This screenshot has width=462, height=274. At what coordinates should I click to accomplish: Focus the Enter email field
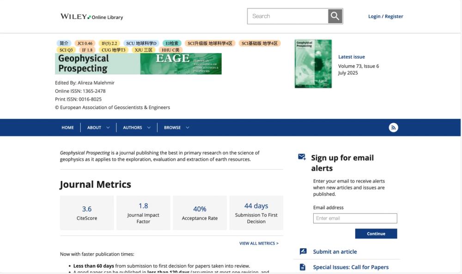(355, 218)
